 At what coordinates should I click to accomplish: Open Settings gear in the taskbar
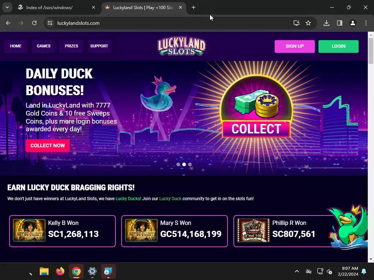point(92,271)
